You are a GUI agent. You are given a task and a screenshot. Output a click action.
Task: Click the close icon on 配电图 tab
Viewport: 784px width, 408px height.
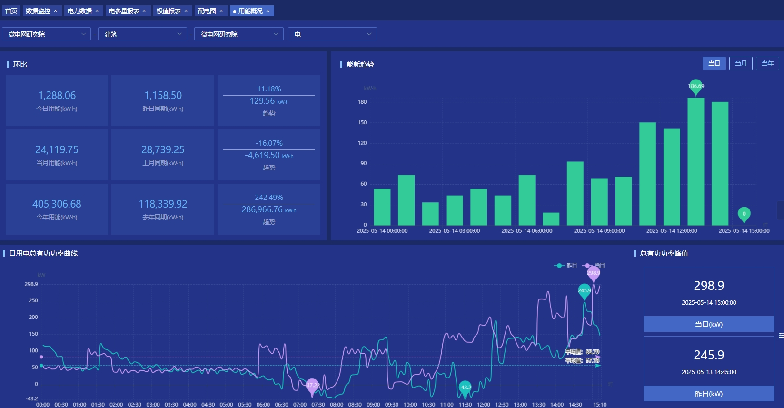point(221,11)
